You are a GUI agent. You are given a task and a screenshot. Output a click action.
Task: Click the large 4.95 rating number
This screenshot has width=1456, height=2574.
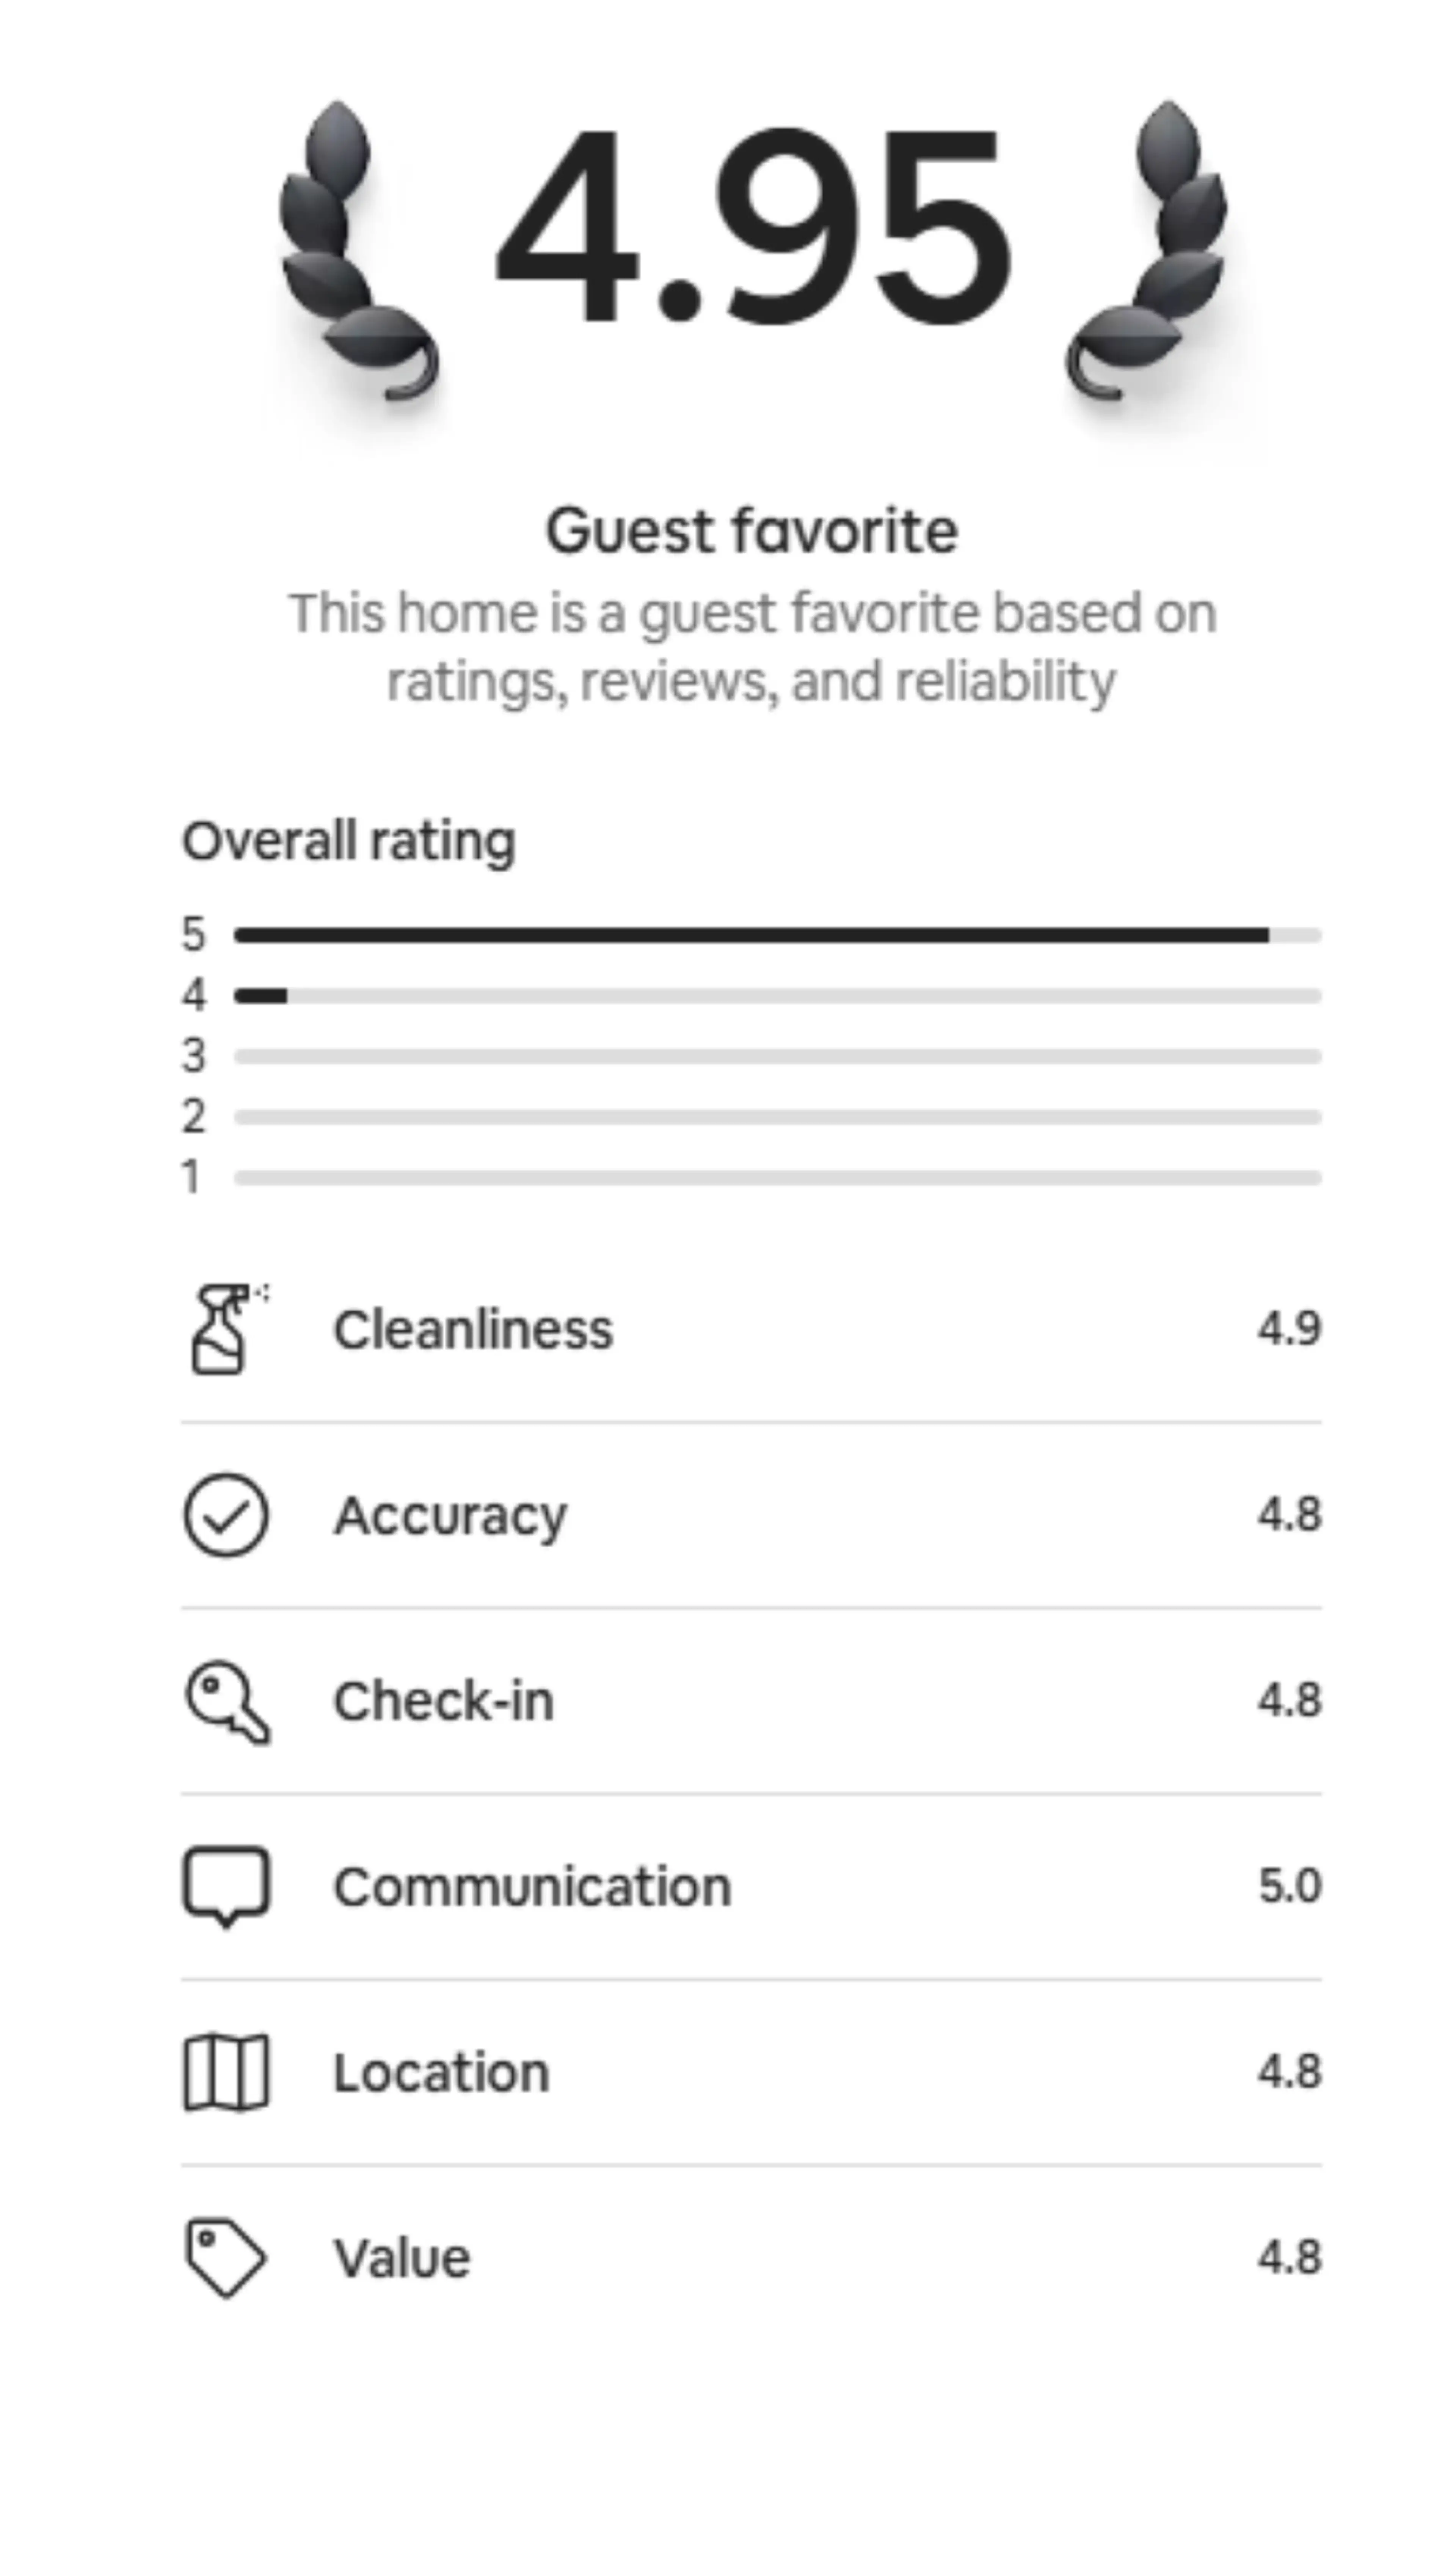[x=752, y=228]
